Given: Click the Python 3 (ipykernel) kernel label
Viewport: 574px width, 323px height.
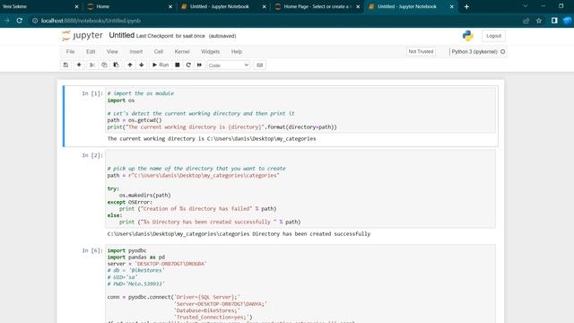Looking at the screenshot, I should pyautogui.click(x=474, y=52).
